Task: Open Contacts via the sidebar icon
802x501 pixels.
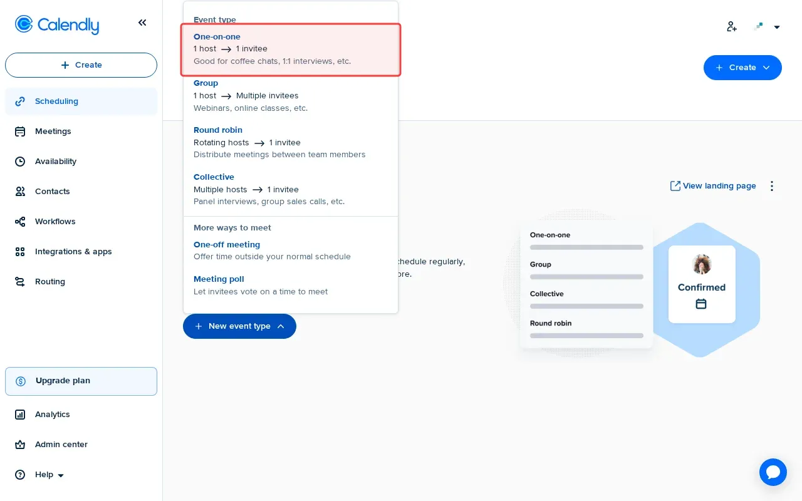Action: pyautogui.click(x=20, y=191)
